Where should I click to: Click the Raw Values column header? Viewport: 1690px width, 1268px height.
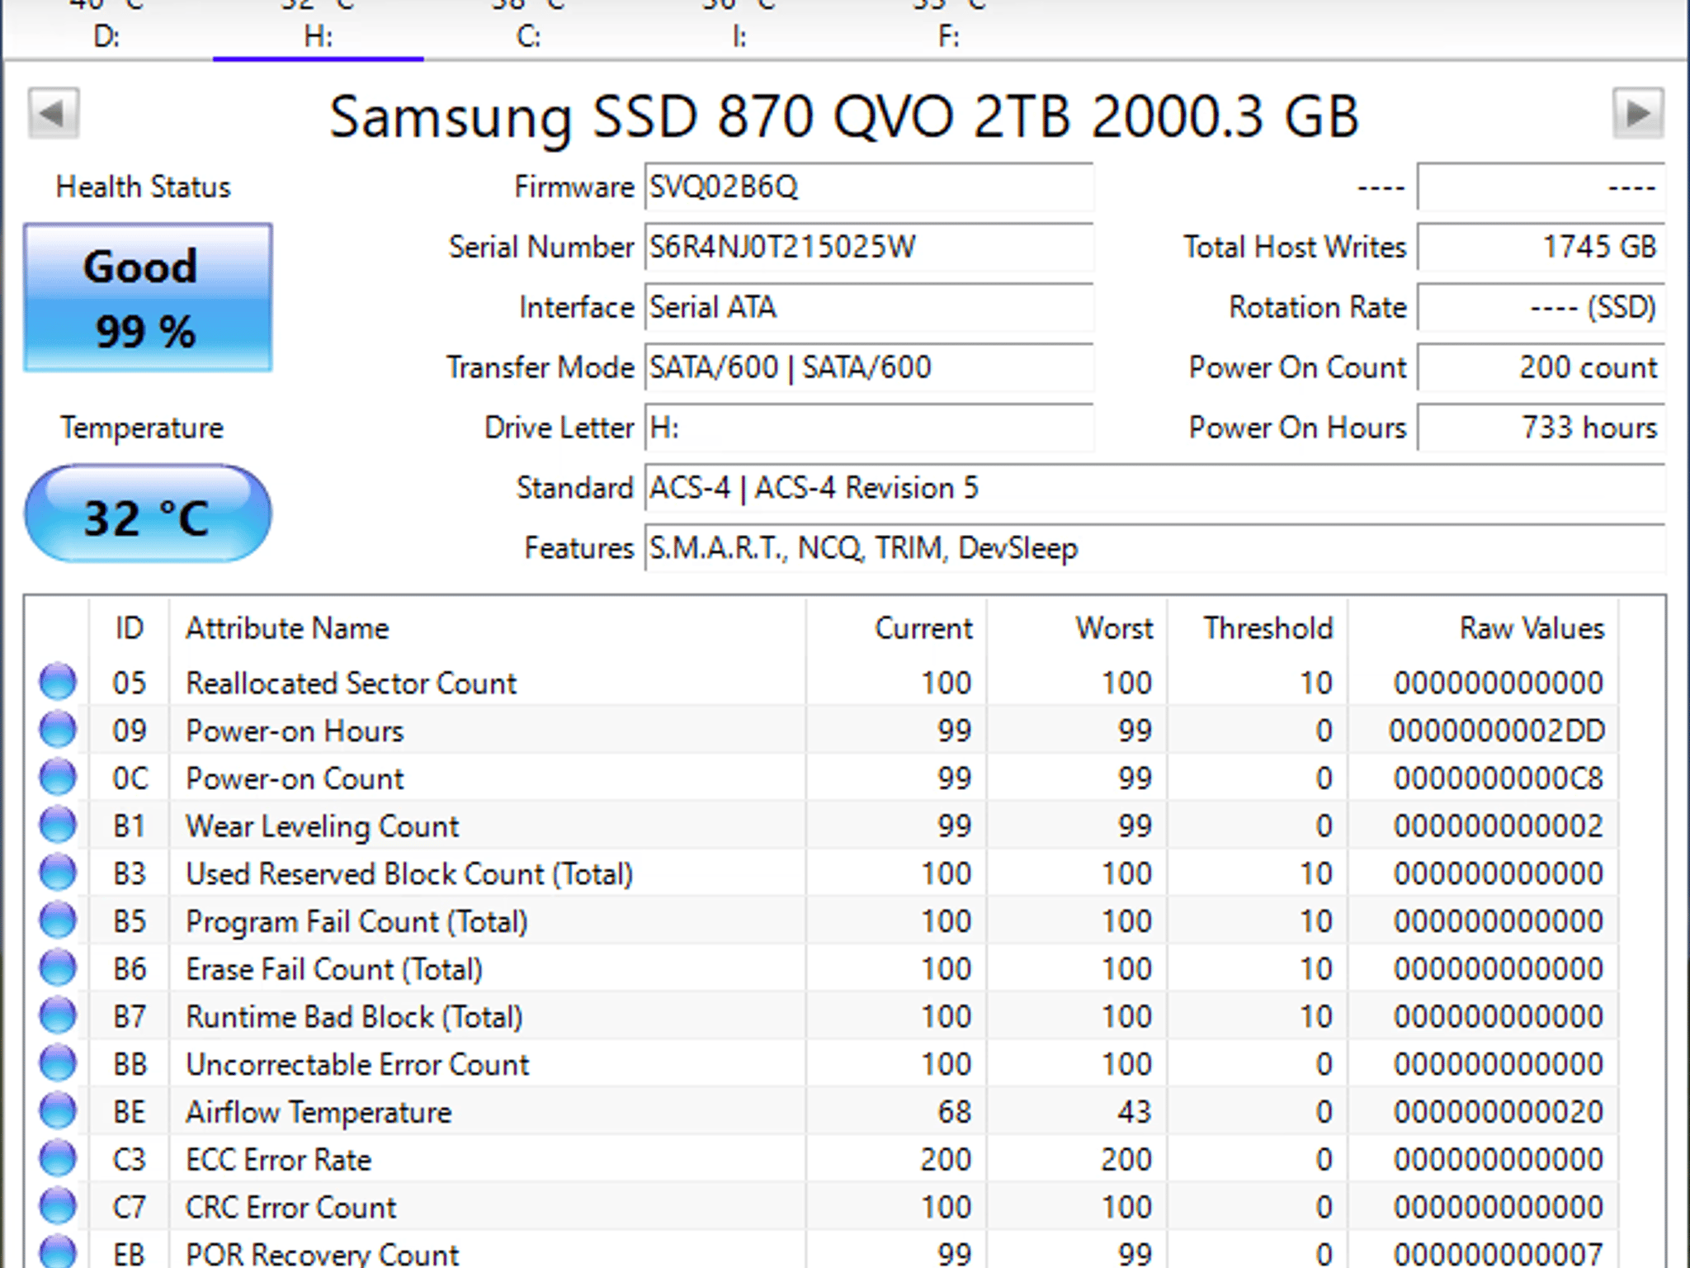coord(1483,628)
